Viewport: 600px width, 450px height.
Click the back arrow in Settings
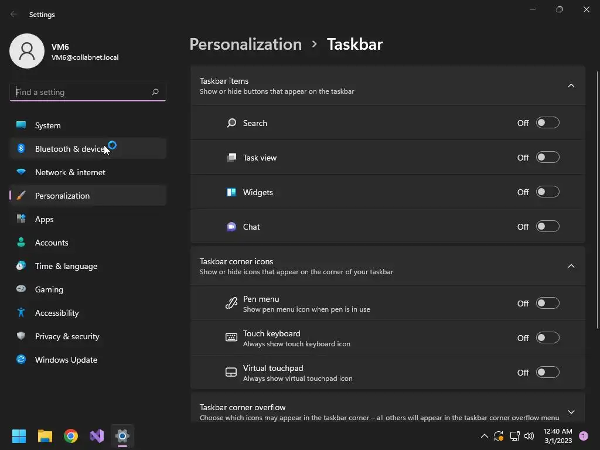click(x=14, y=14)
